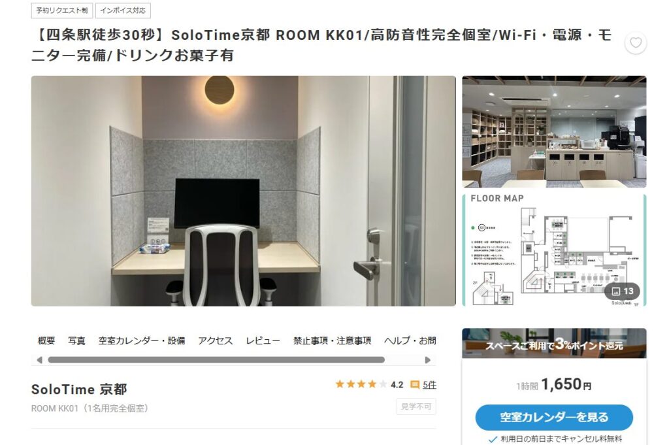This screenshot has width=669, height=445.
Task: Click the 予約リクエスト制 tag
Action: point(62,10)
